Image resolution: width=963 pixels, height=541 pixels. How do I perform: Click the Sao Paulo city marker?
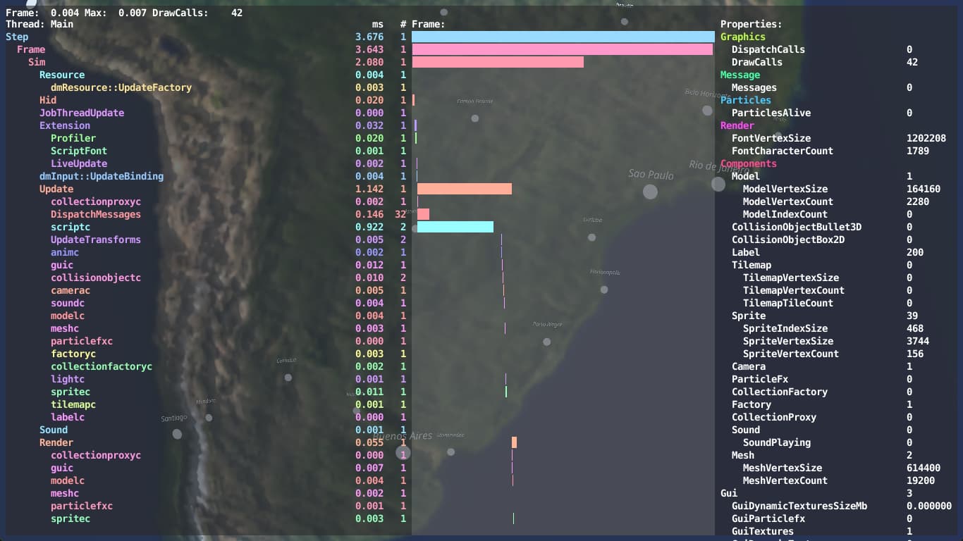click(x=650, y=192)
